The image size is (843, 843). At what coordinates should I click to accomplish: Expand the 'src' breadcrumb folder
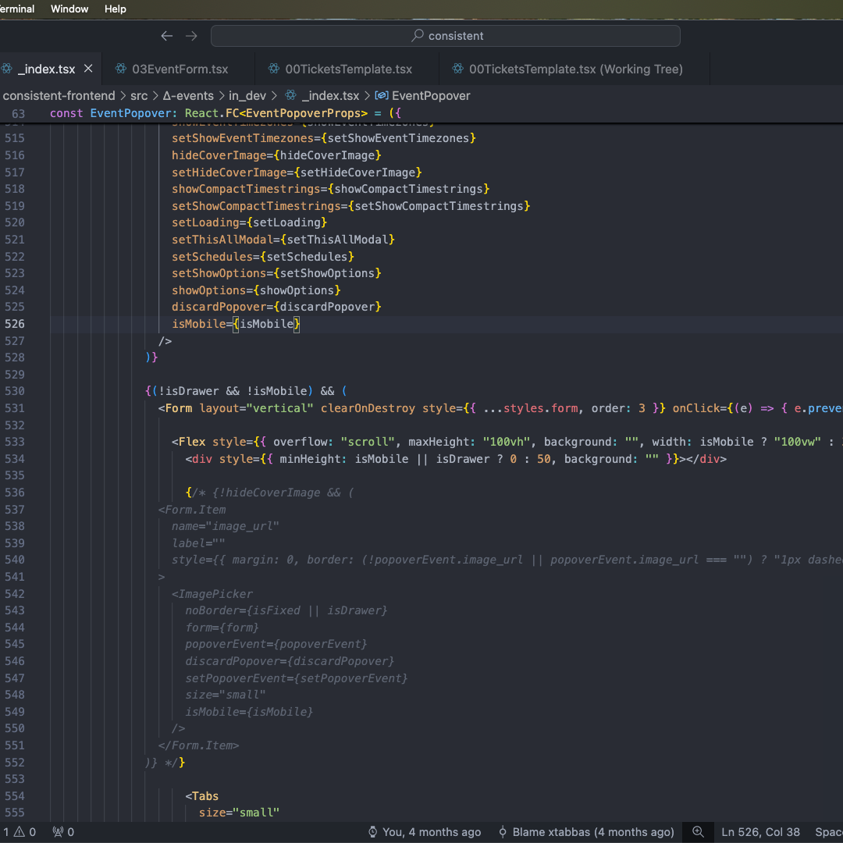[139, 95]
